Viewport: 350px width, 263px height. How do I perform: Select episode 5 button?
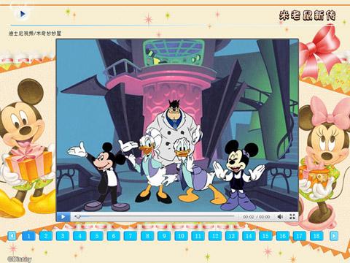click(96, 236)
